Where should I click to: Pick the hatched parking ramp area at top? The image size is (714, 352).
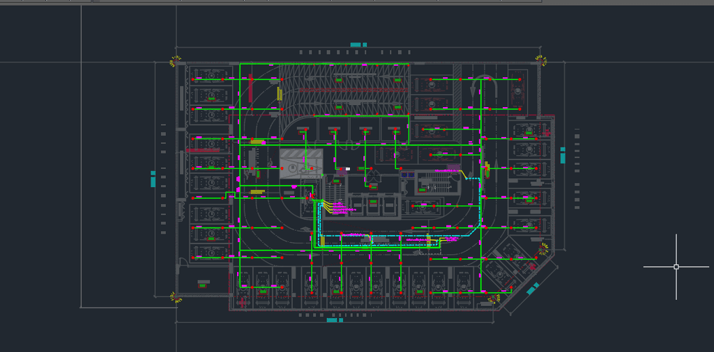click(344, 90)
